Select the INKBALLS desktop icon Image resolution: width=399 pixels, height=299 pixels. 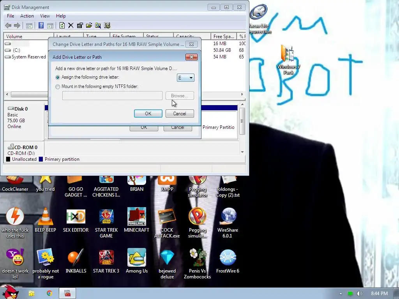coord(76,261)
